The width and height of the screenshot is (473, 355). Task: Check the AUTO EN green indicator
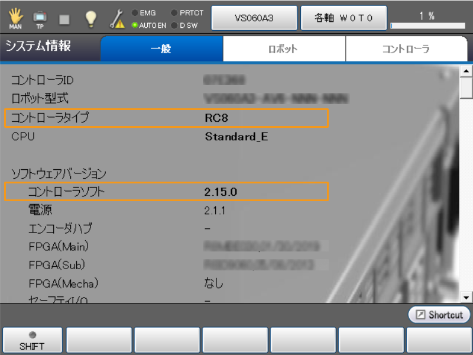pyautogui.click(x=149, y=25)
